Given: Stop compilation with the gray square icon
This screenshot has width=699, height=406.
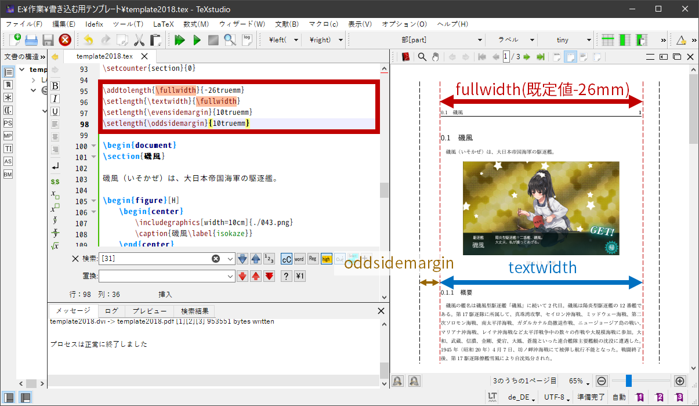Looking at the screenshot, I should coord(213,40).
